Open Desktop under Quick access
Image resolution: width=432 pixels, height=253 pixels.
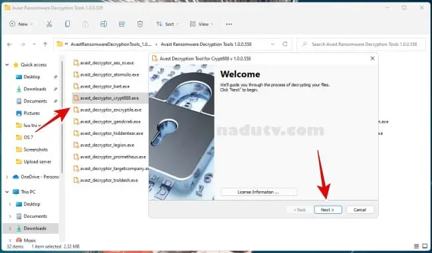pos(32,77)
